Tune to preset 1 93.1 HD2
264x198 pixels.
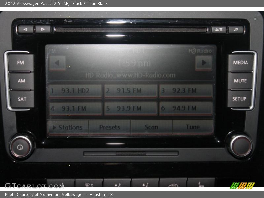[75, 91]
